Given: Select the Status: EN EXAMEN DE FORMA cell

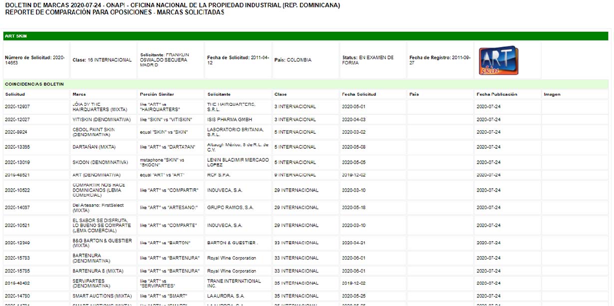Looking at the screenshot, I should 368,60.
